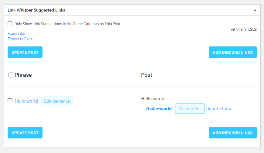Click Ignore Link for Hello world!
Viewport: 264px width, 153px height.
219,109
